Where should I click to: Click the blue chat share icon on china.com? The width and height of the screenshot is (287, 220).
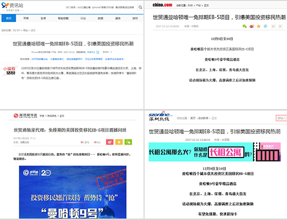(265, 26)
